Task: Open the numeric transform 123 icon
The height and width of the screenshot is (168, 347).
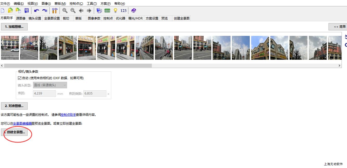Action: tap(123, 11)
